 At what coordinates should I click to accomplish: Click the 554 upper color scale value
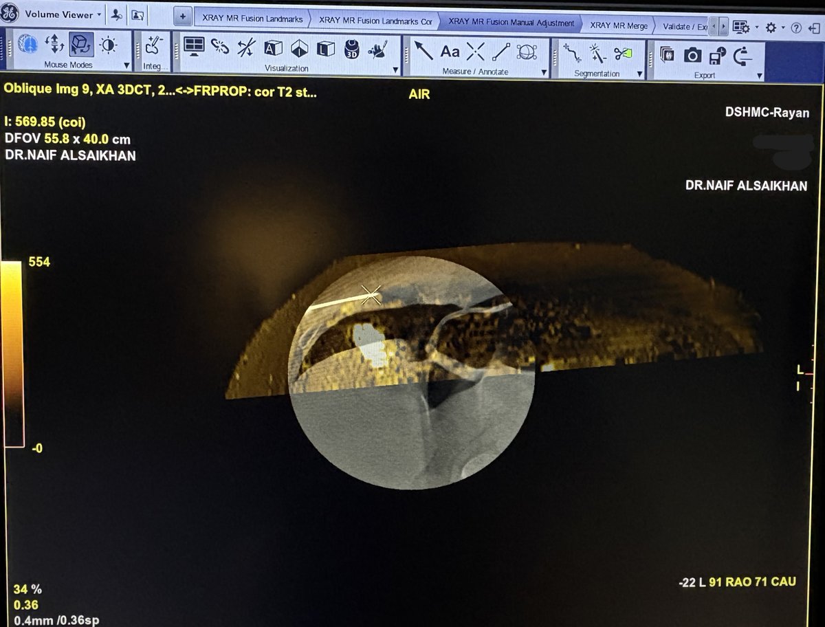(39, 263)
